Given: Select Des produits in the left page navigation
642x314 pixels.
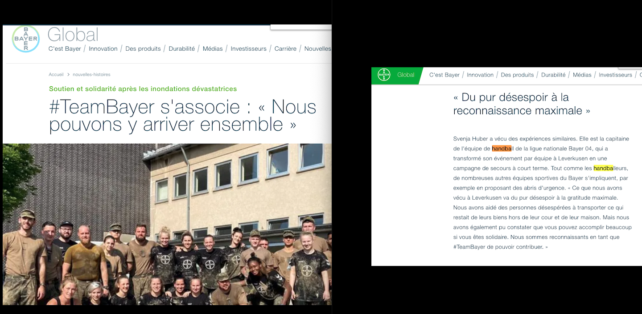Looking at the screenshot, I should (143, 49).
